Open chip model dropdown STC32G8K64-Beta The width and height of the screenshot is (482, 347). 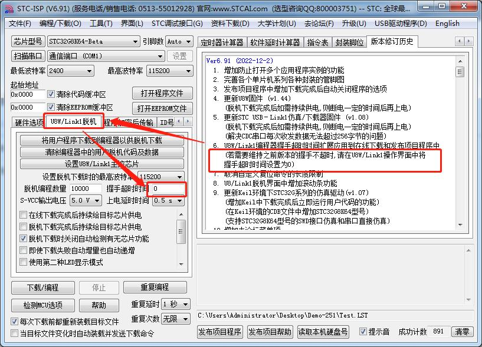point(93,41)
